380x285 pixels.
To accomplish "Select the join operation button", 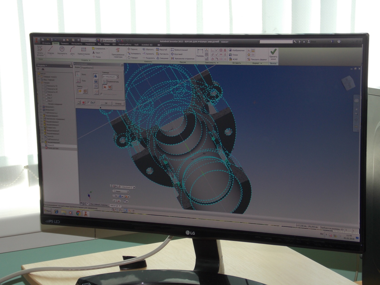I will pyautogui.click(x=95, y=76).
